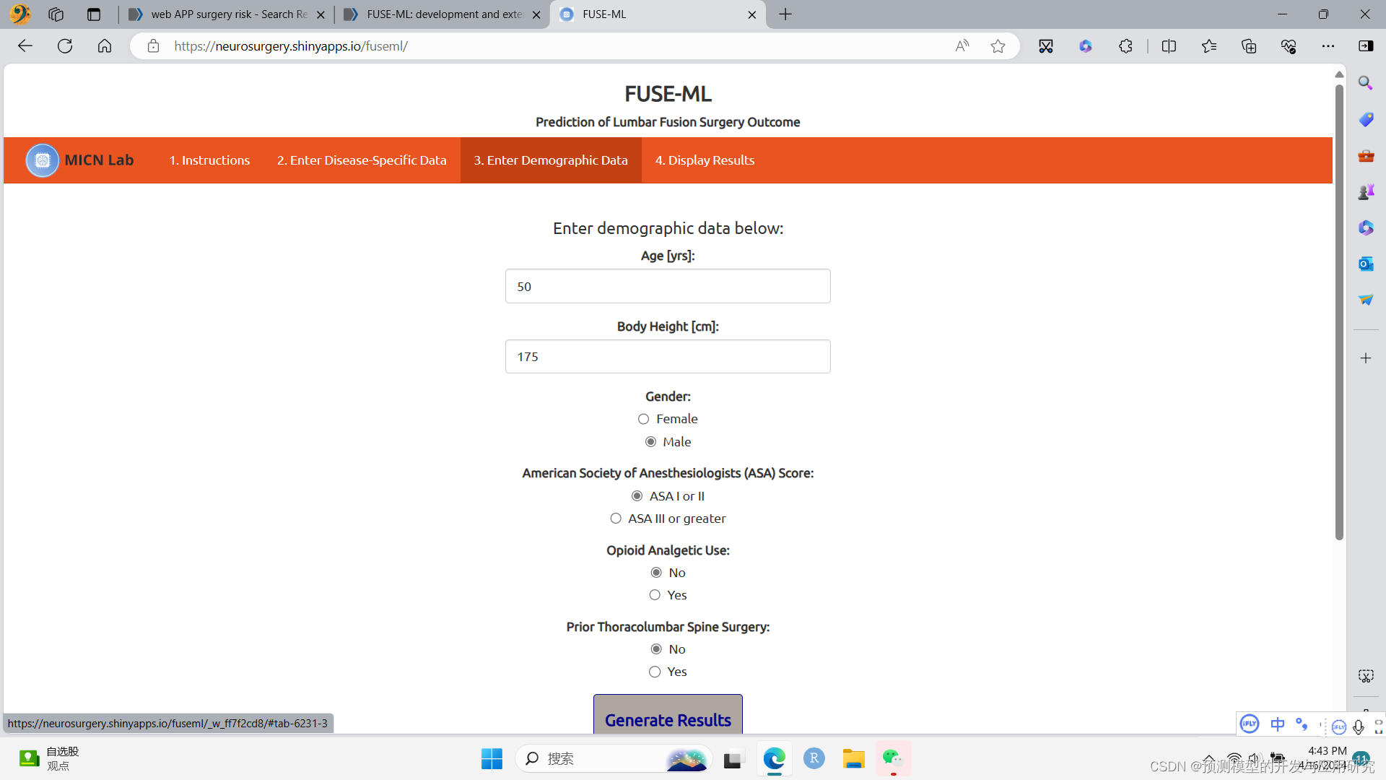Click the Body Height input field
The width and height of the screenshot is (1386, 780).
tap(668, 357)
